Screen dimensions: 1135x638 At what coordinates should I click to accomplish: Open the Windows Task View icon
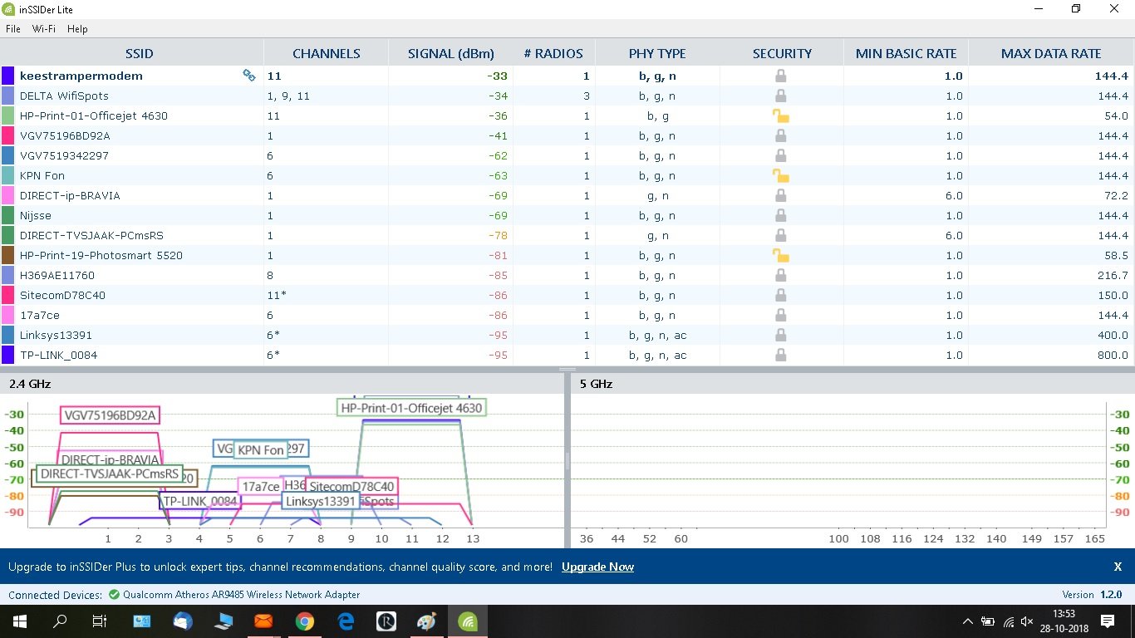tap(100, 621)
